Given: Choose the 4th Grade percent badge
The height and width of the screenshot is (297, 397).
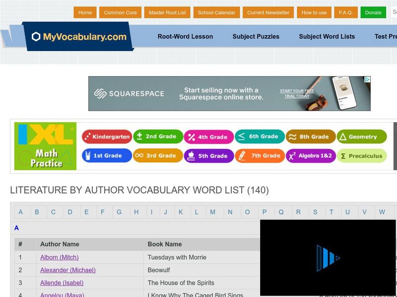Looking at the screenshot, I should click(208, 137).
